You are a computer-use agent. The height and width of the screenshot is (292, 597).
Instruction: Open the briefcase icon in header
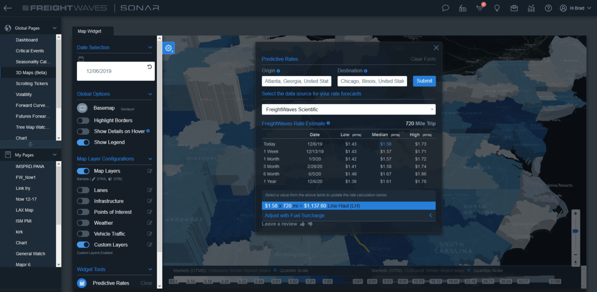click(x=514, y=8)
